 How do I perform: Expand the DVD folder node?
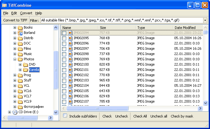20,64
